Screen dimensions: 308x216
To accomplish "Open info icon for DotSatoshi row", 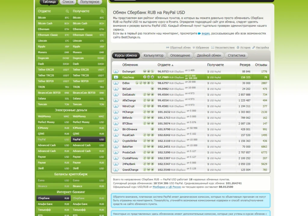I will pyautogui.click(x=116, y=94).
